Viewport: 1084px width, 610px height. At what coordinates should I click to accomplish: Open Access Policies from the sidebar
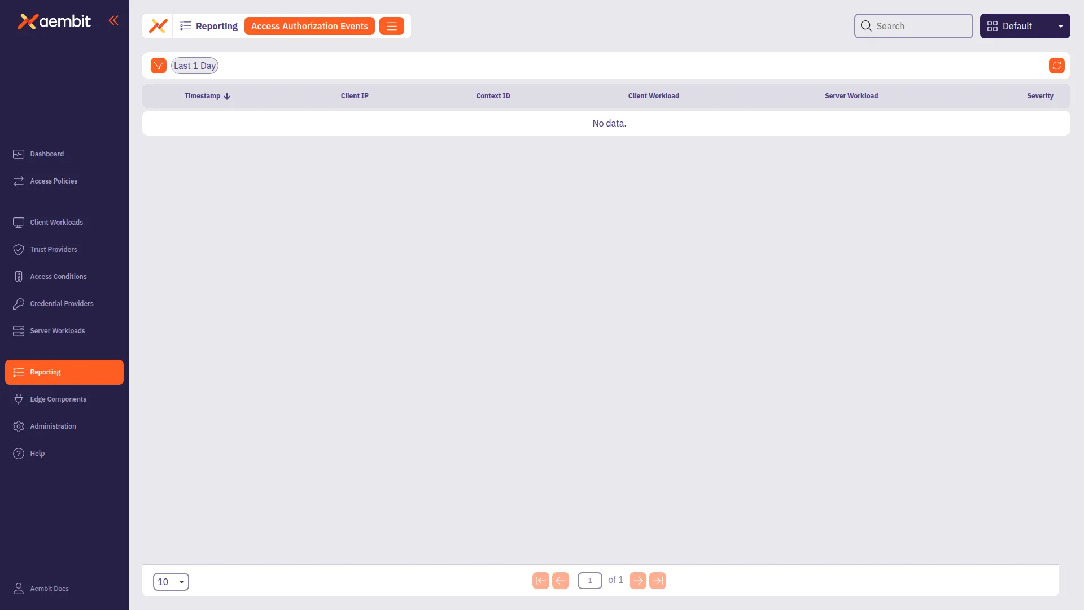point(54,181)
